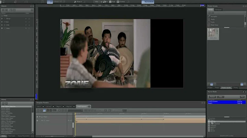The height and width of the screenshot is (138, 247).
Task: Expand the Video track in timeline
Action: 42,121
